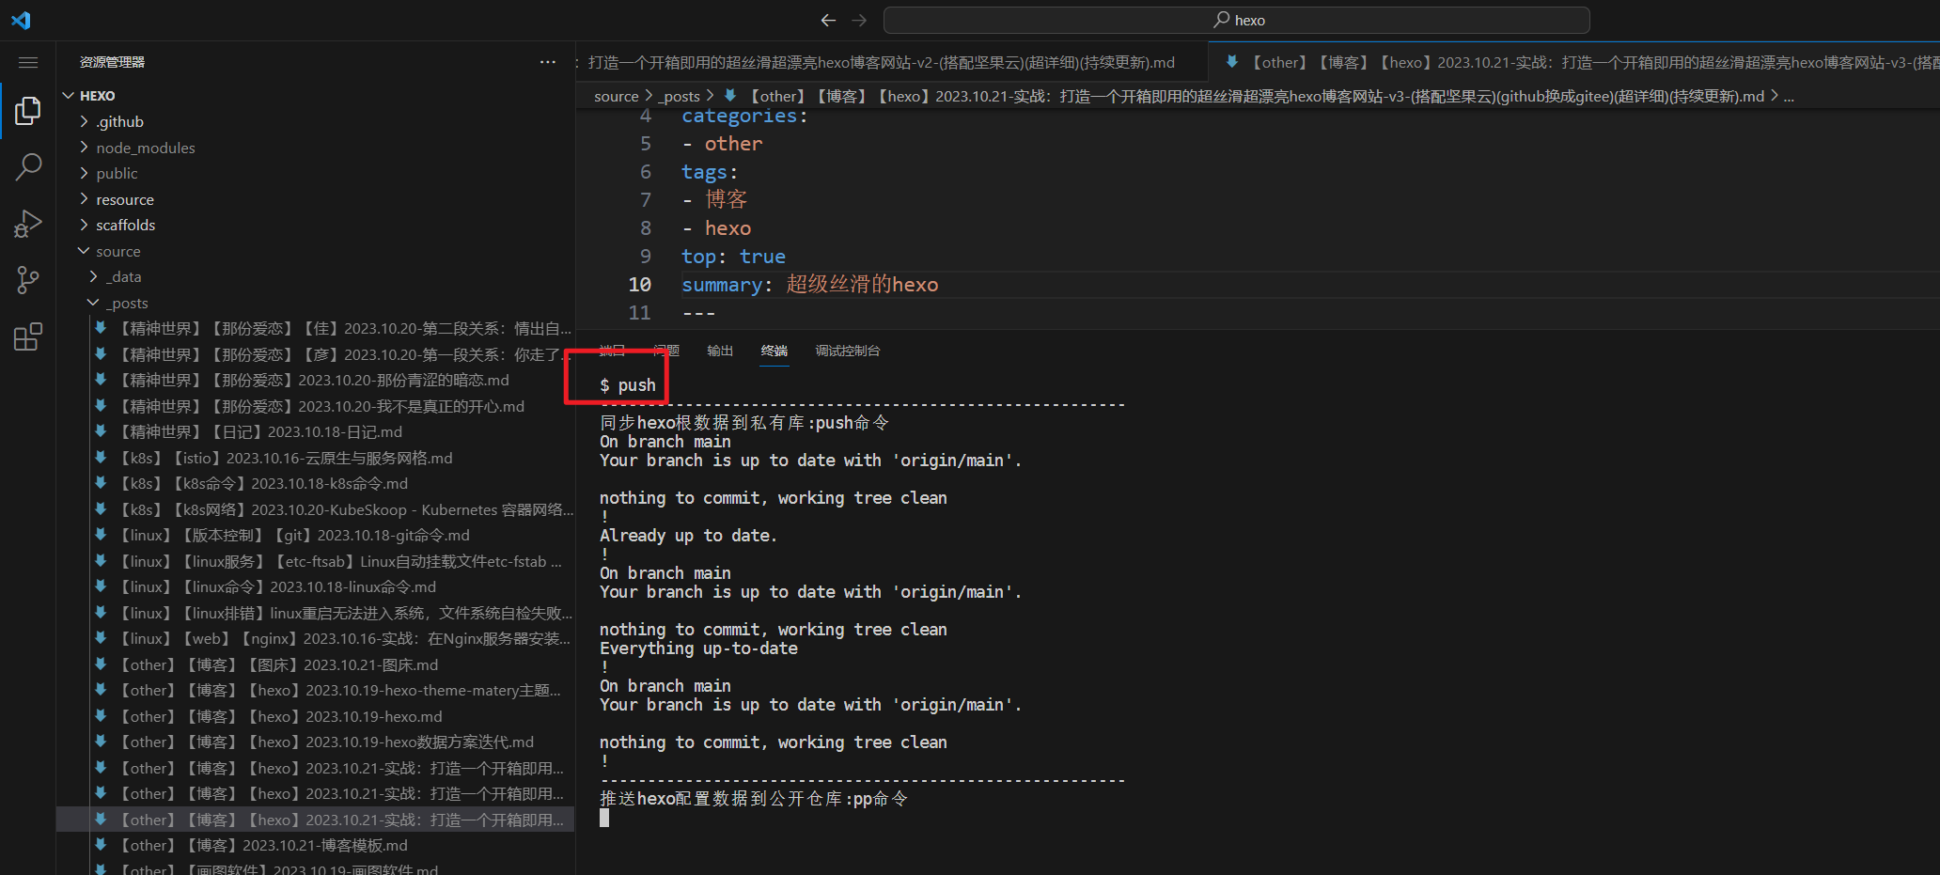Open 那份青涩的暗恋.md file
Image resolution: width=1940 pixels, height=875 pixels.
pos(316,380)
